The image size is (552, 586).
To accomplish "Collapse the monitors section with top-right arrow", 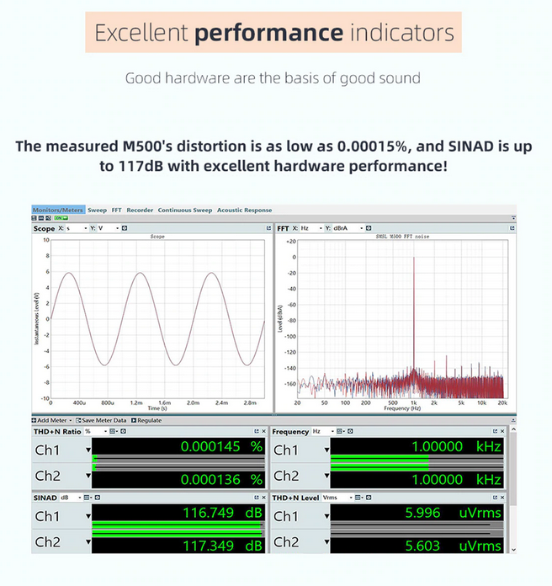I will pos(513,218).
